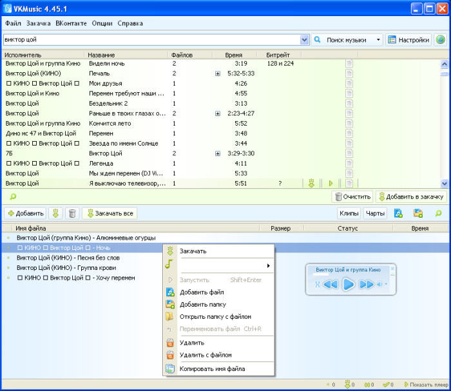Image resolution: width=451 pixels, height=391 pixels.
Task: Click the globe icon next to Настройки
Action: click(x=440, y=40)
